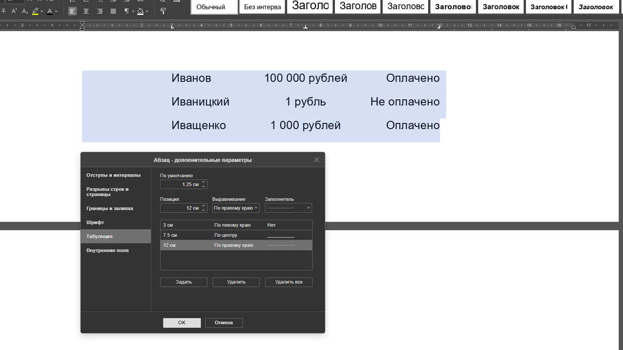Apply yellow highlight color
Image resolution: width=623 pixels, height=350 pixels.
(x=36, y=11)
